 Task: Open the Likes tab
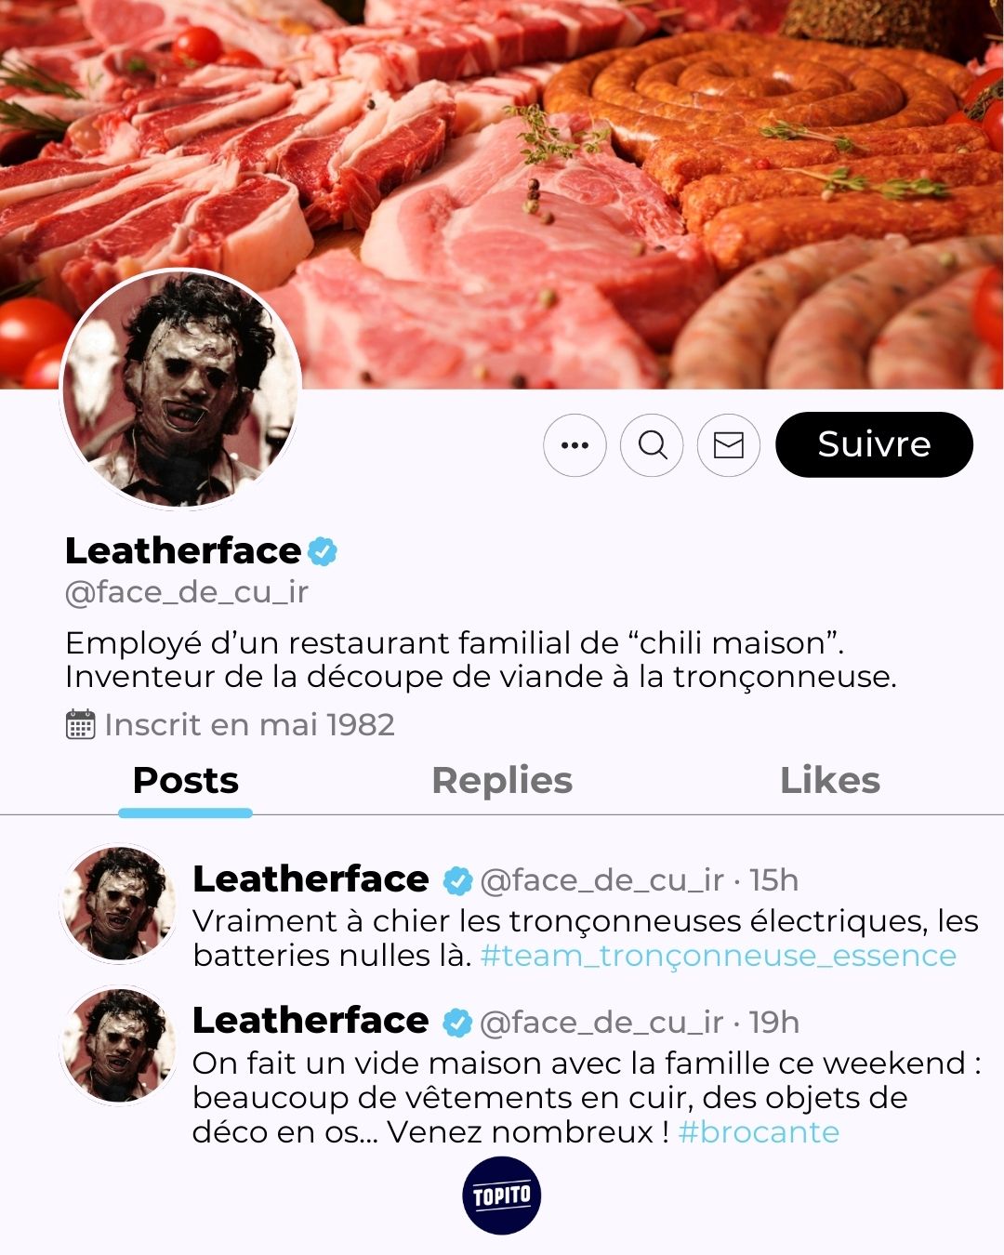[x=829, y=781]
